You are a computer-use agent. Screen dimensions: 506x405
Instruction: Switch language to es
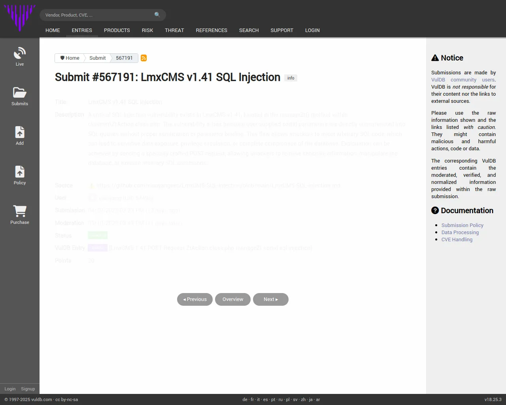265,399
